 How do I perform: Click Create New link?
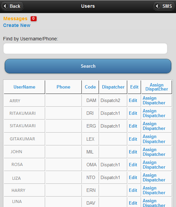[17, 25]
